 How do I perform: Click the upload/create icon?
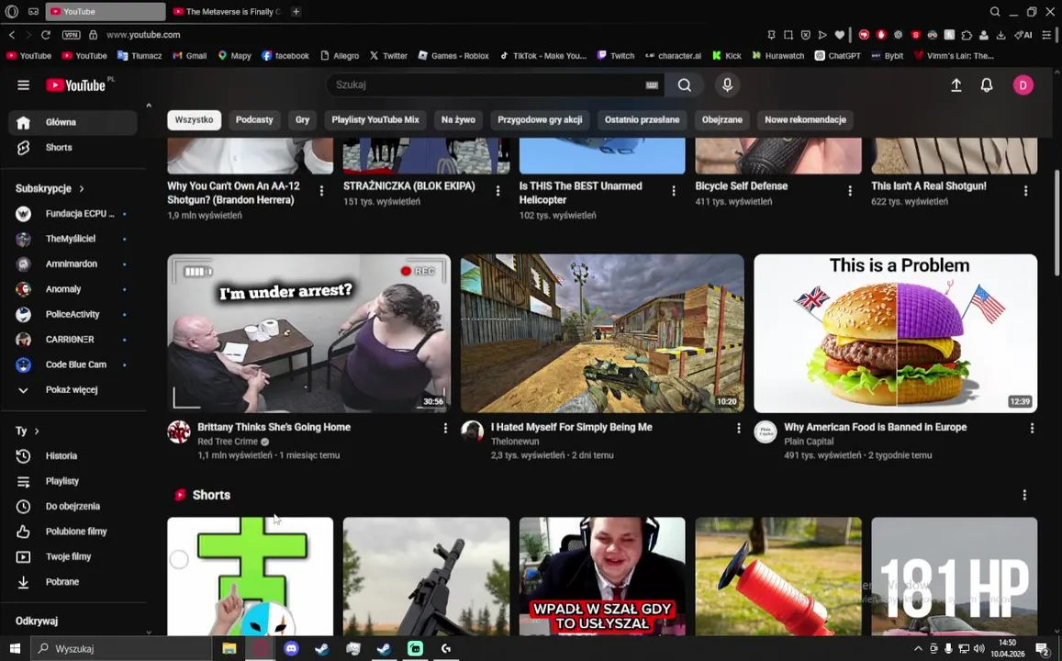956,84
